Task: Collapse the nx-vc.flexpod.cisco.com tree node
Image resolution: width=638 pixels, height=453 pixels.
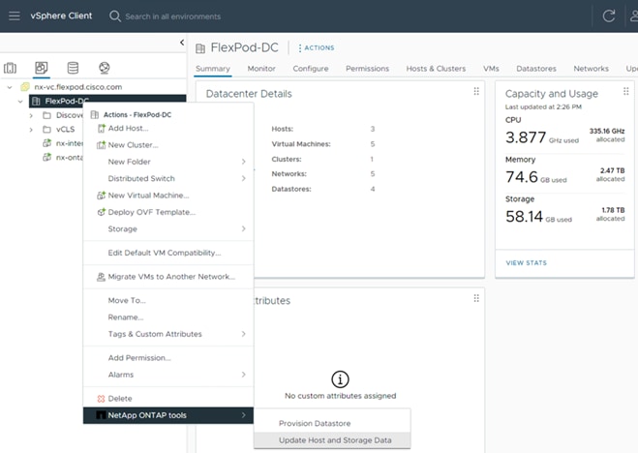Action: tap(10, 86)
